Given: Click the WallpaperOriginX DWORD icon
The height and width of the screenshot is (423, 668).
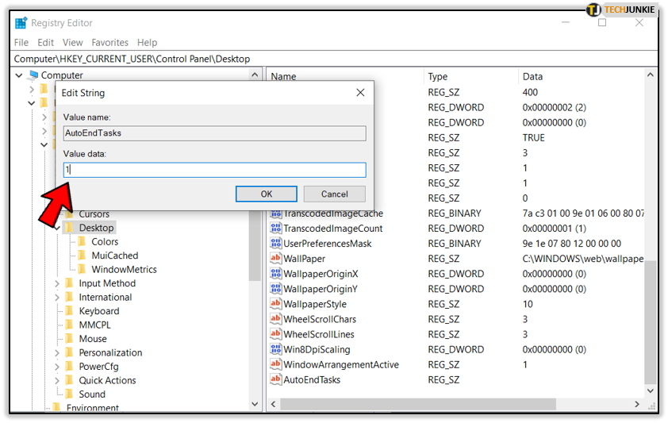Looking at the screenshot, I should click(x=275, y=274).
